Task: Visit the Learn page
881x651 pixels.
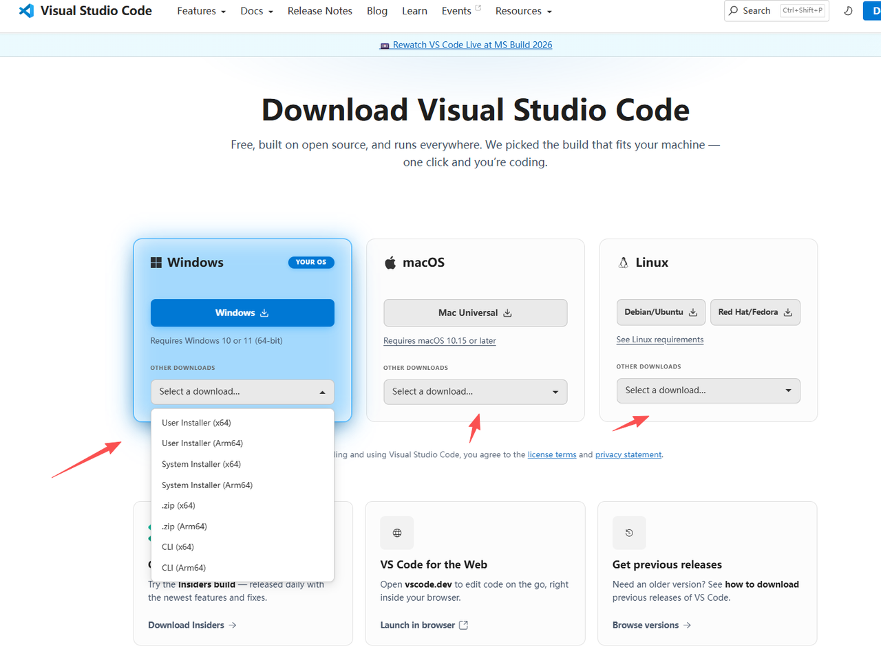Action: (414, 11)
